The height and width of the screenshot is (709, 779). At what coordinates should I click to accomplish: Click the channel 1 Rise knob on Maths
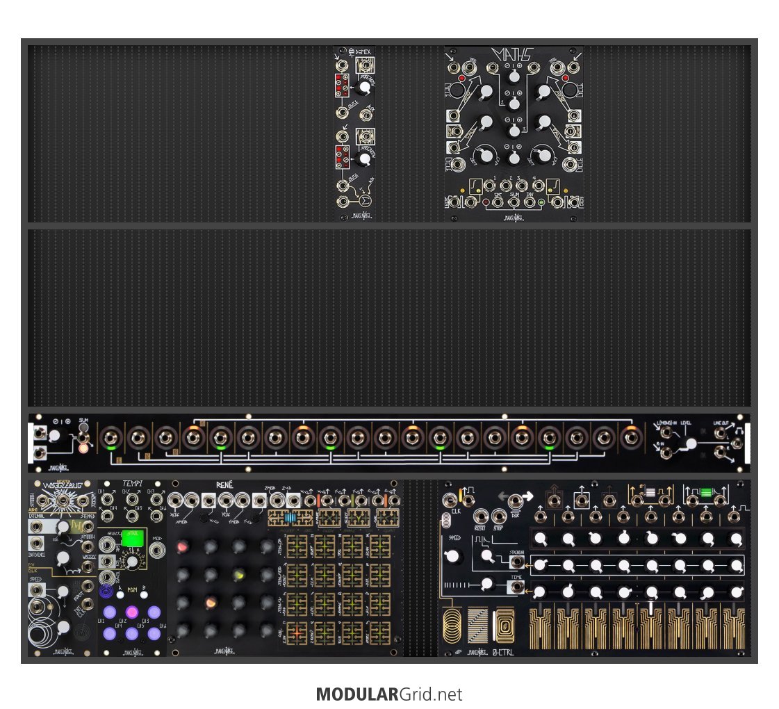click(x=486, y=91)
